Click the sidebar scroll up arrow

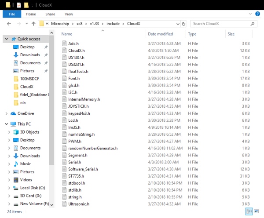click(51, 33)
